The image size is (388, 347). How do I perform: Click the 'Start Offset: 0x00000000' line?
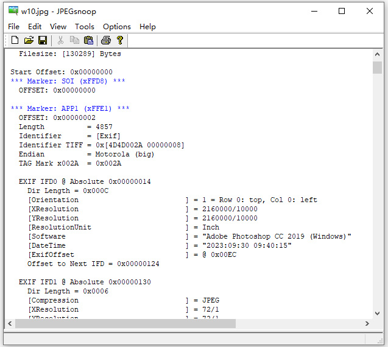coord(62,72)
